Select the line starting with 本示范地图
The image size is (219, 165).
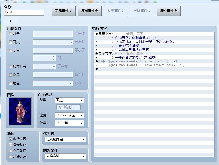pyautogui.click(x=154, y=42)
